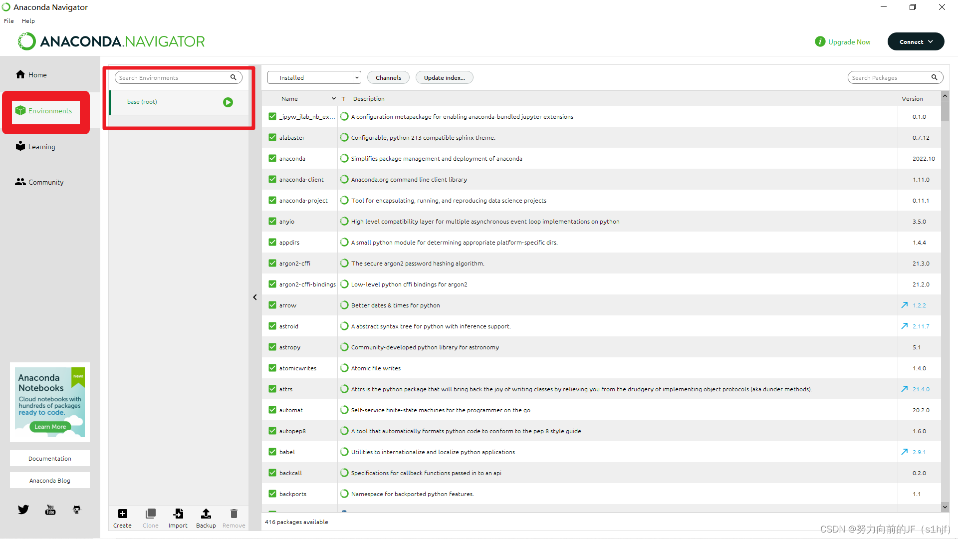
Task: Toggle the alabaster package checkbox
Action: coord(272,138)
